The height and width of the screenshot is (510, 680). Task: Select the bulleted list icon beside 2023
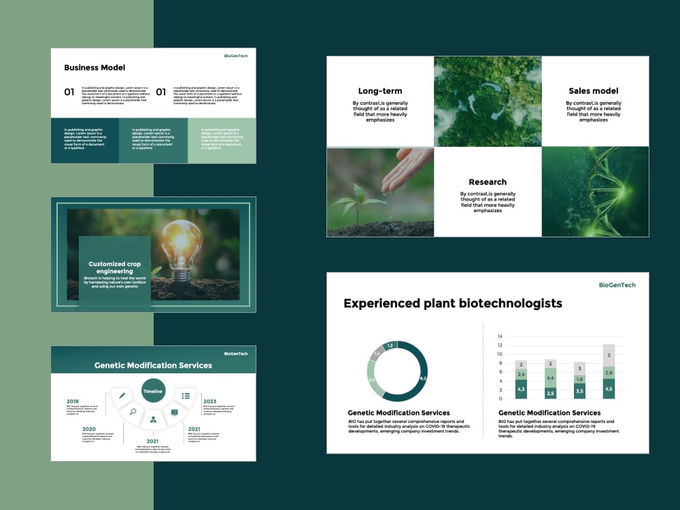[185, 396]
